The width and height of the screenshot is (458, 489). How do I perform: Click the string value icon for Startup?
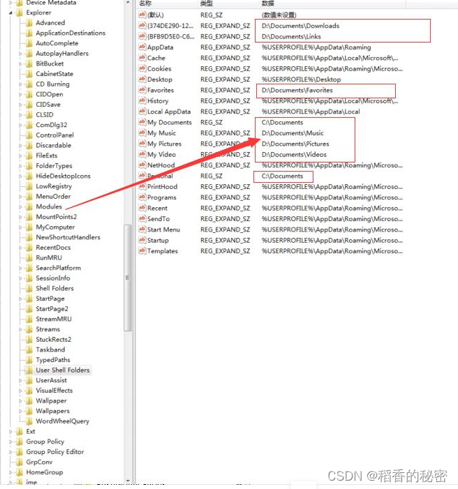(x=142, y=240)
